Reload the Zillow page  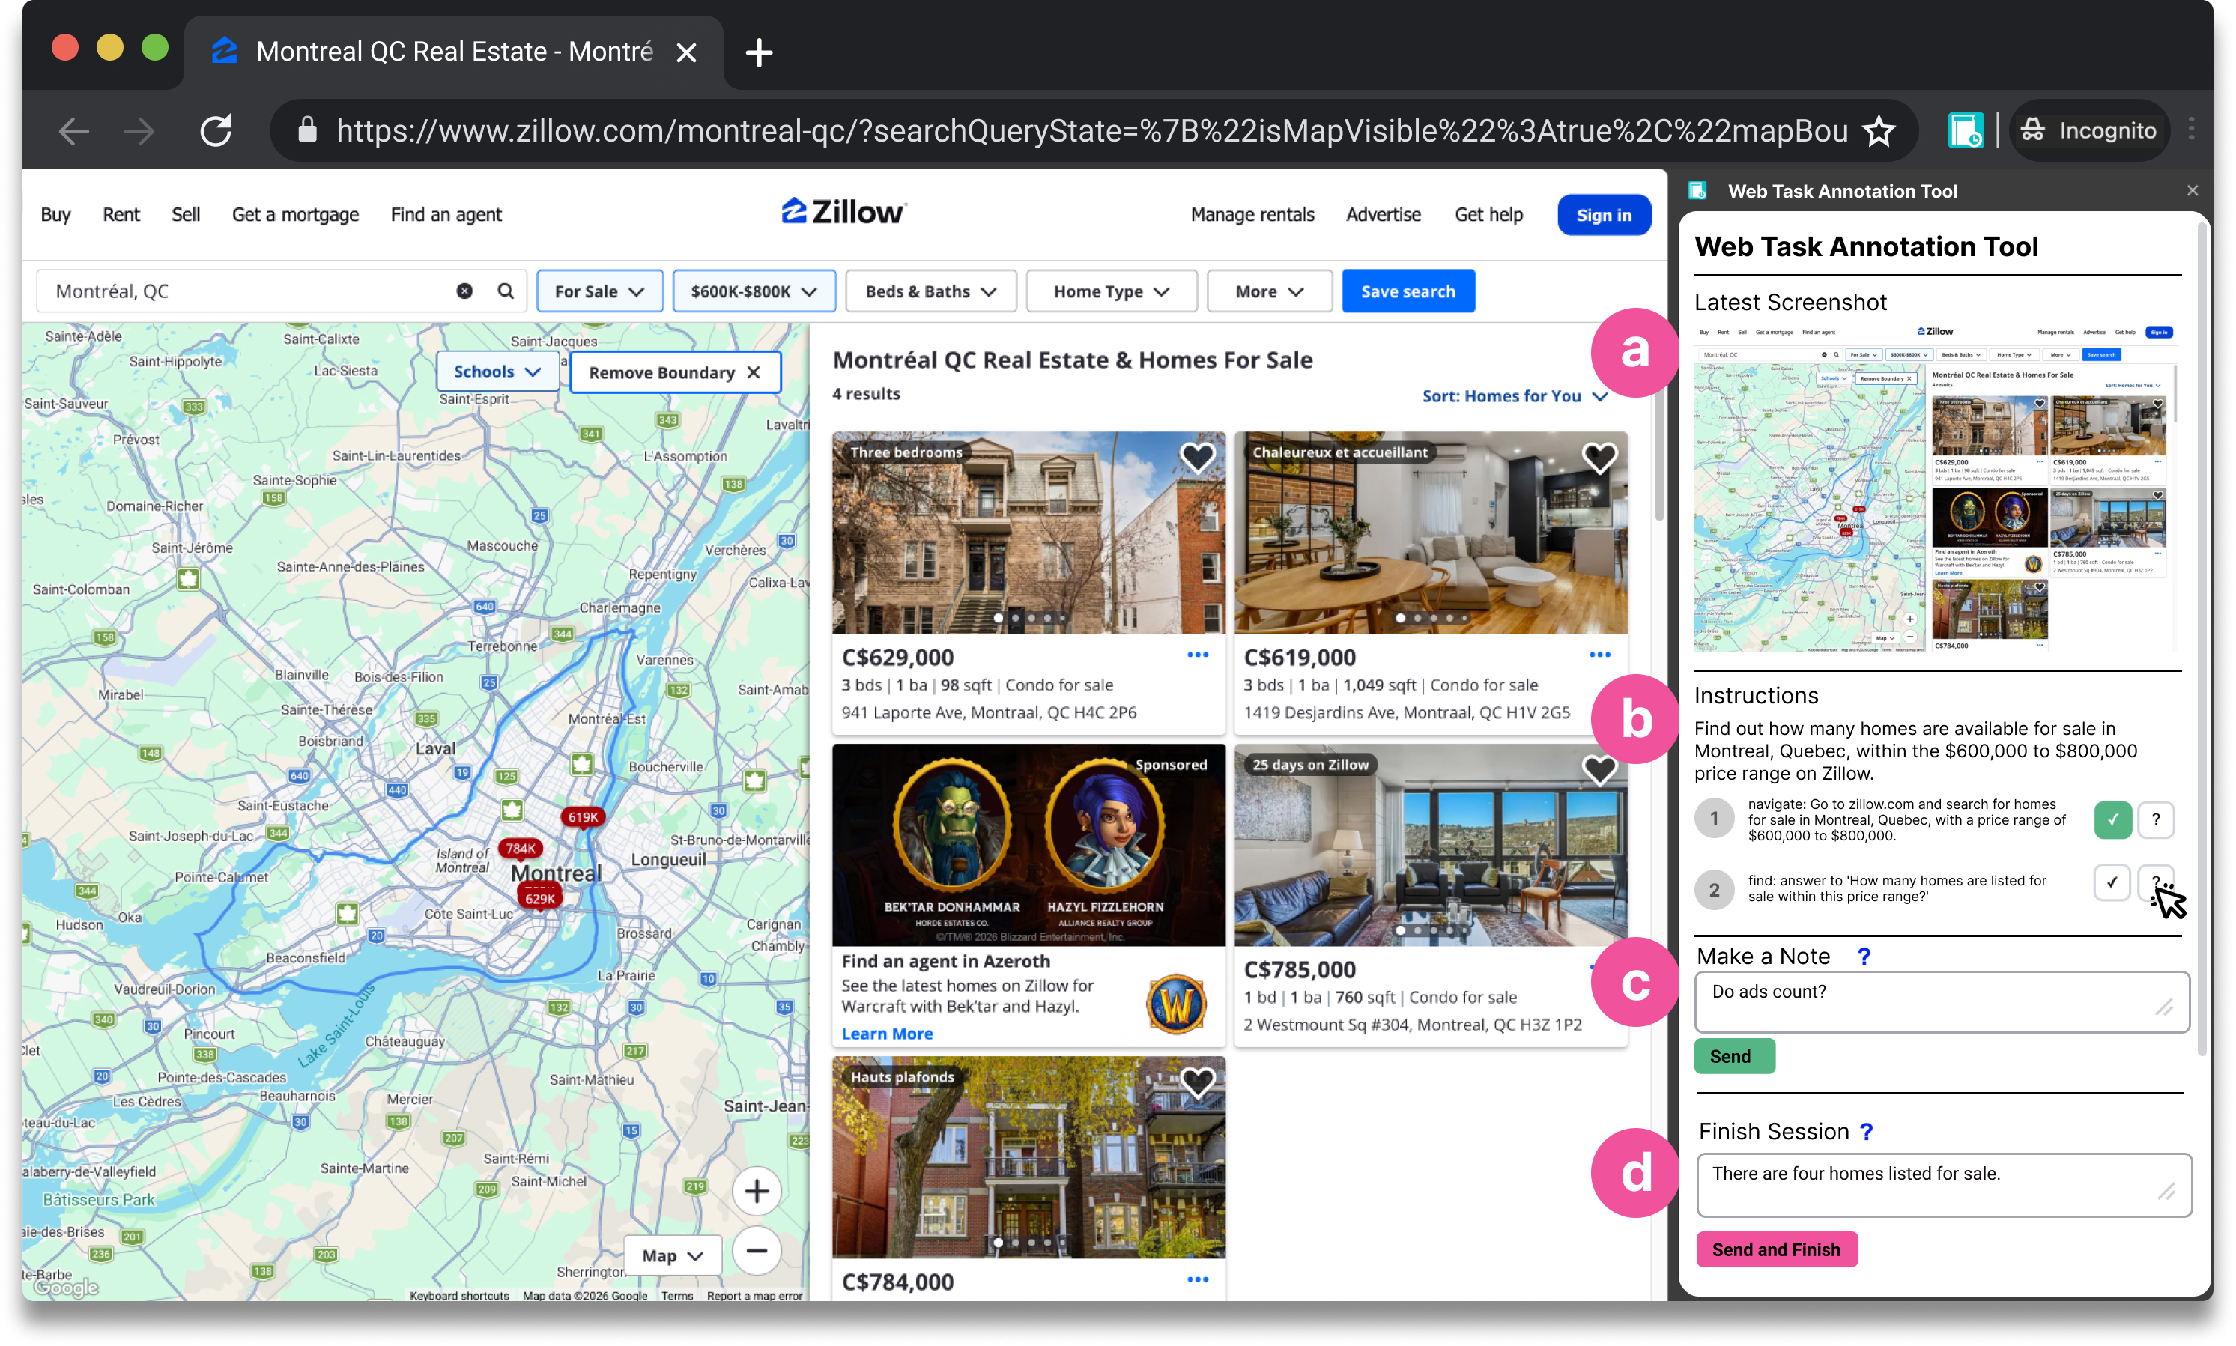coord(216,130)
